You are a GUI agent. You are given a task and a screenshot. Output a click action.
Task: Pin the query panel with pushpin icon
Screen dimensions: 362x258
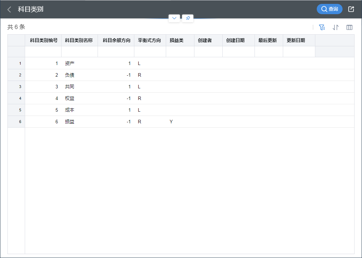pyautogui.click(x=188, y=18)
